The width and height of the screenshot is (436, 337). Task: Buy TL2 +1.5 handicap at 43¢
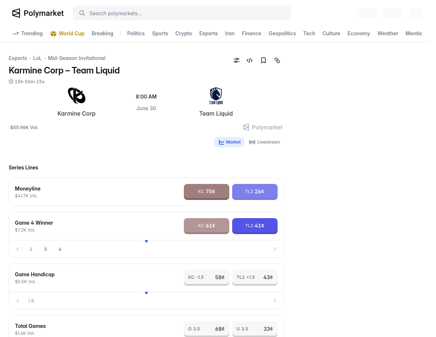(255, 277)
